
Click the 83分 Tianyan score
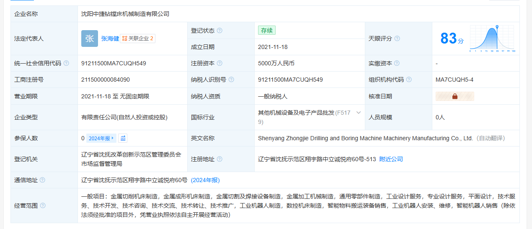452,39
